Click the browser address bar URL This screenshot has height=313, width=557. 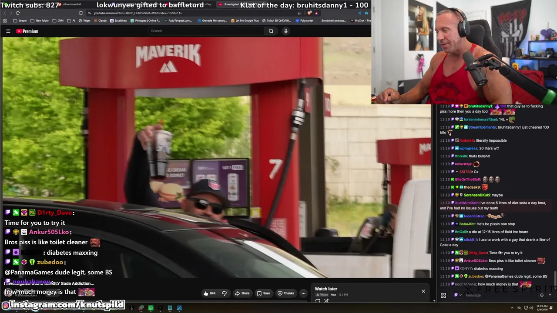pos(138,13)
